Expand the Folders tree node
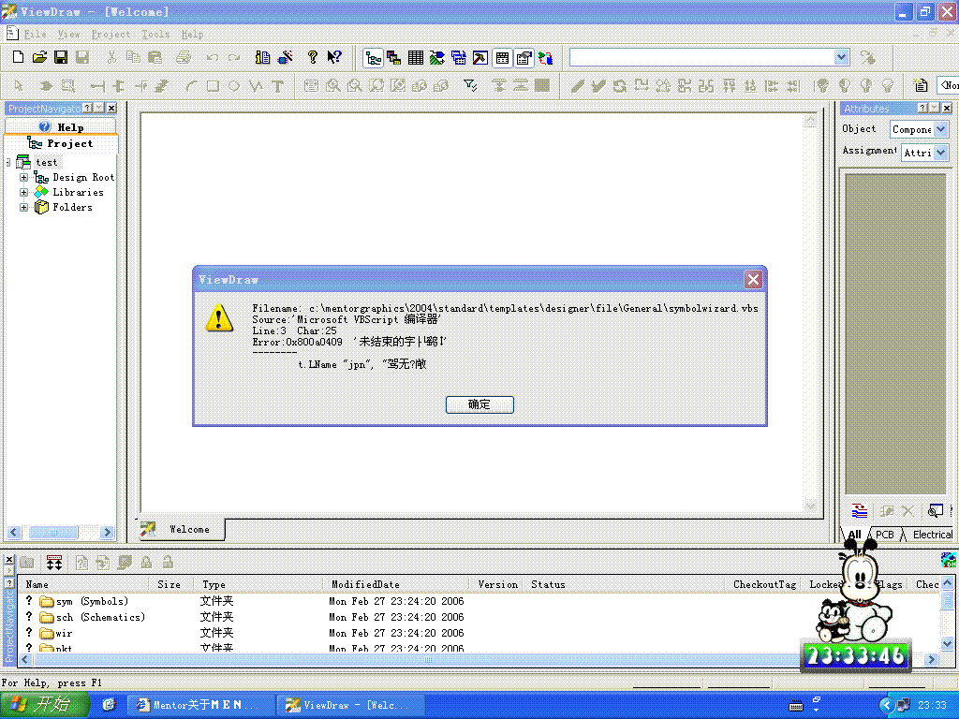This screenshot has width=959, height=719. pos(23,207)
